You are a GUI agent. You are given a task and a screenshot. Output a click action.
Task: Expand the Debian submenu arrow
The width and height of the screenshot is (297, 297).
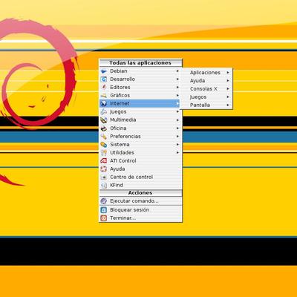177,71
